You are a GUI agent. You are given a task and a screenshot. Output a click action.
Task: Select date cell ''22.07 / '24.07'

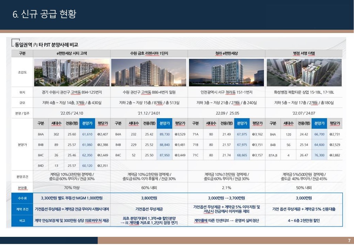pyautogui.click(x=304, y=113)
